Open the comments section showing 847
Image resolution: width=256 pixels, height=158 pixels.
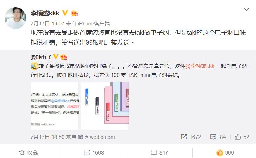(x=159, y=153)
